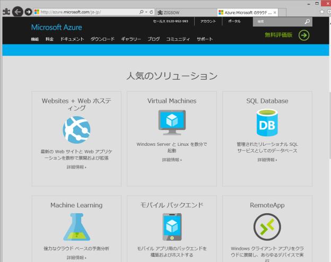Open the 機能 navigation menu

[x=35, y=39]
